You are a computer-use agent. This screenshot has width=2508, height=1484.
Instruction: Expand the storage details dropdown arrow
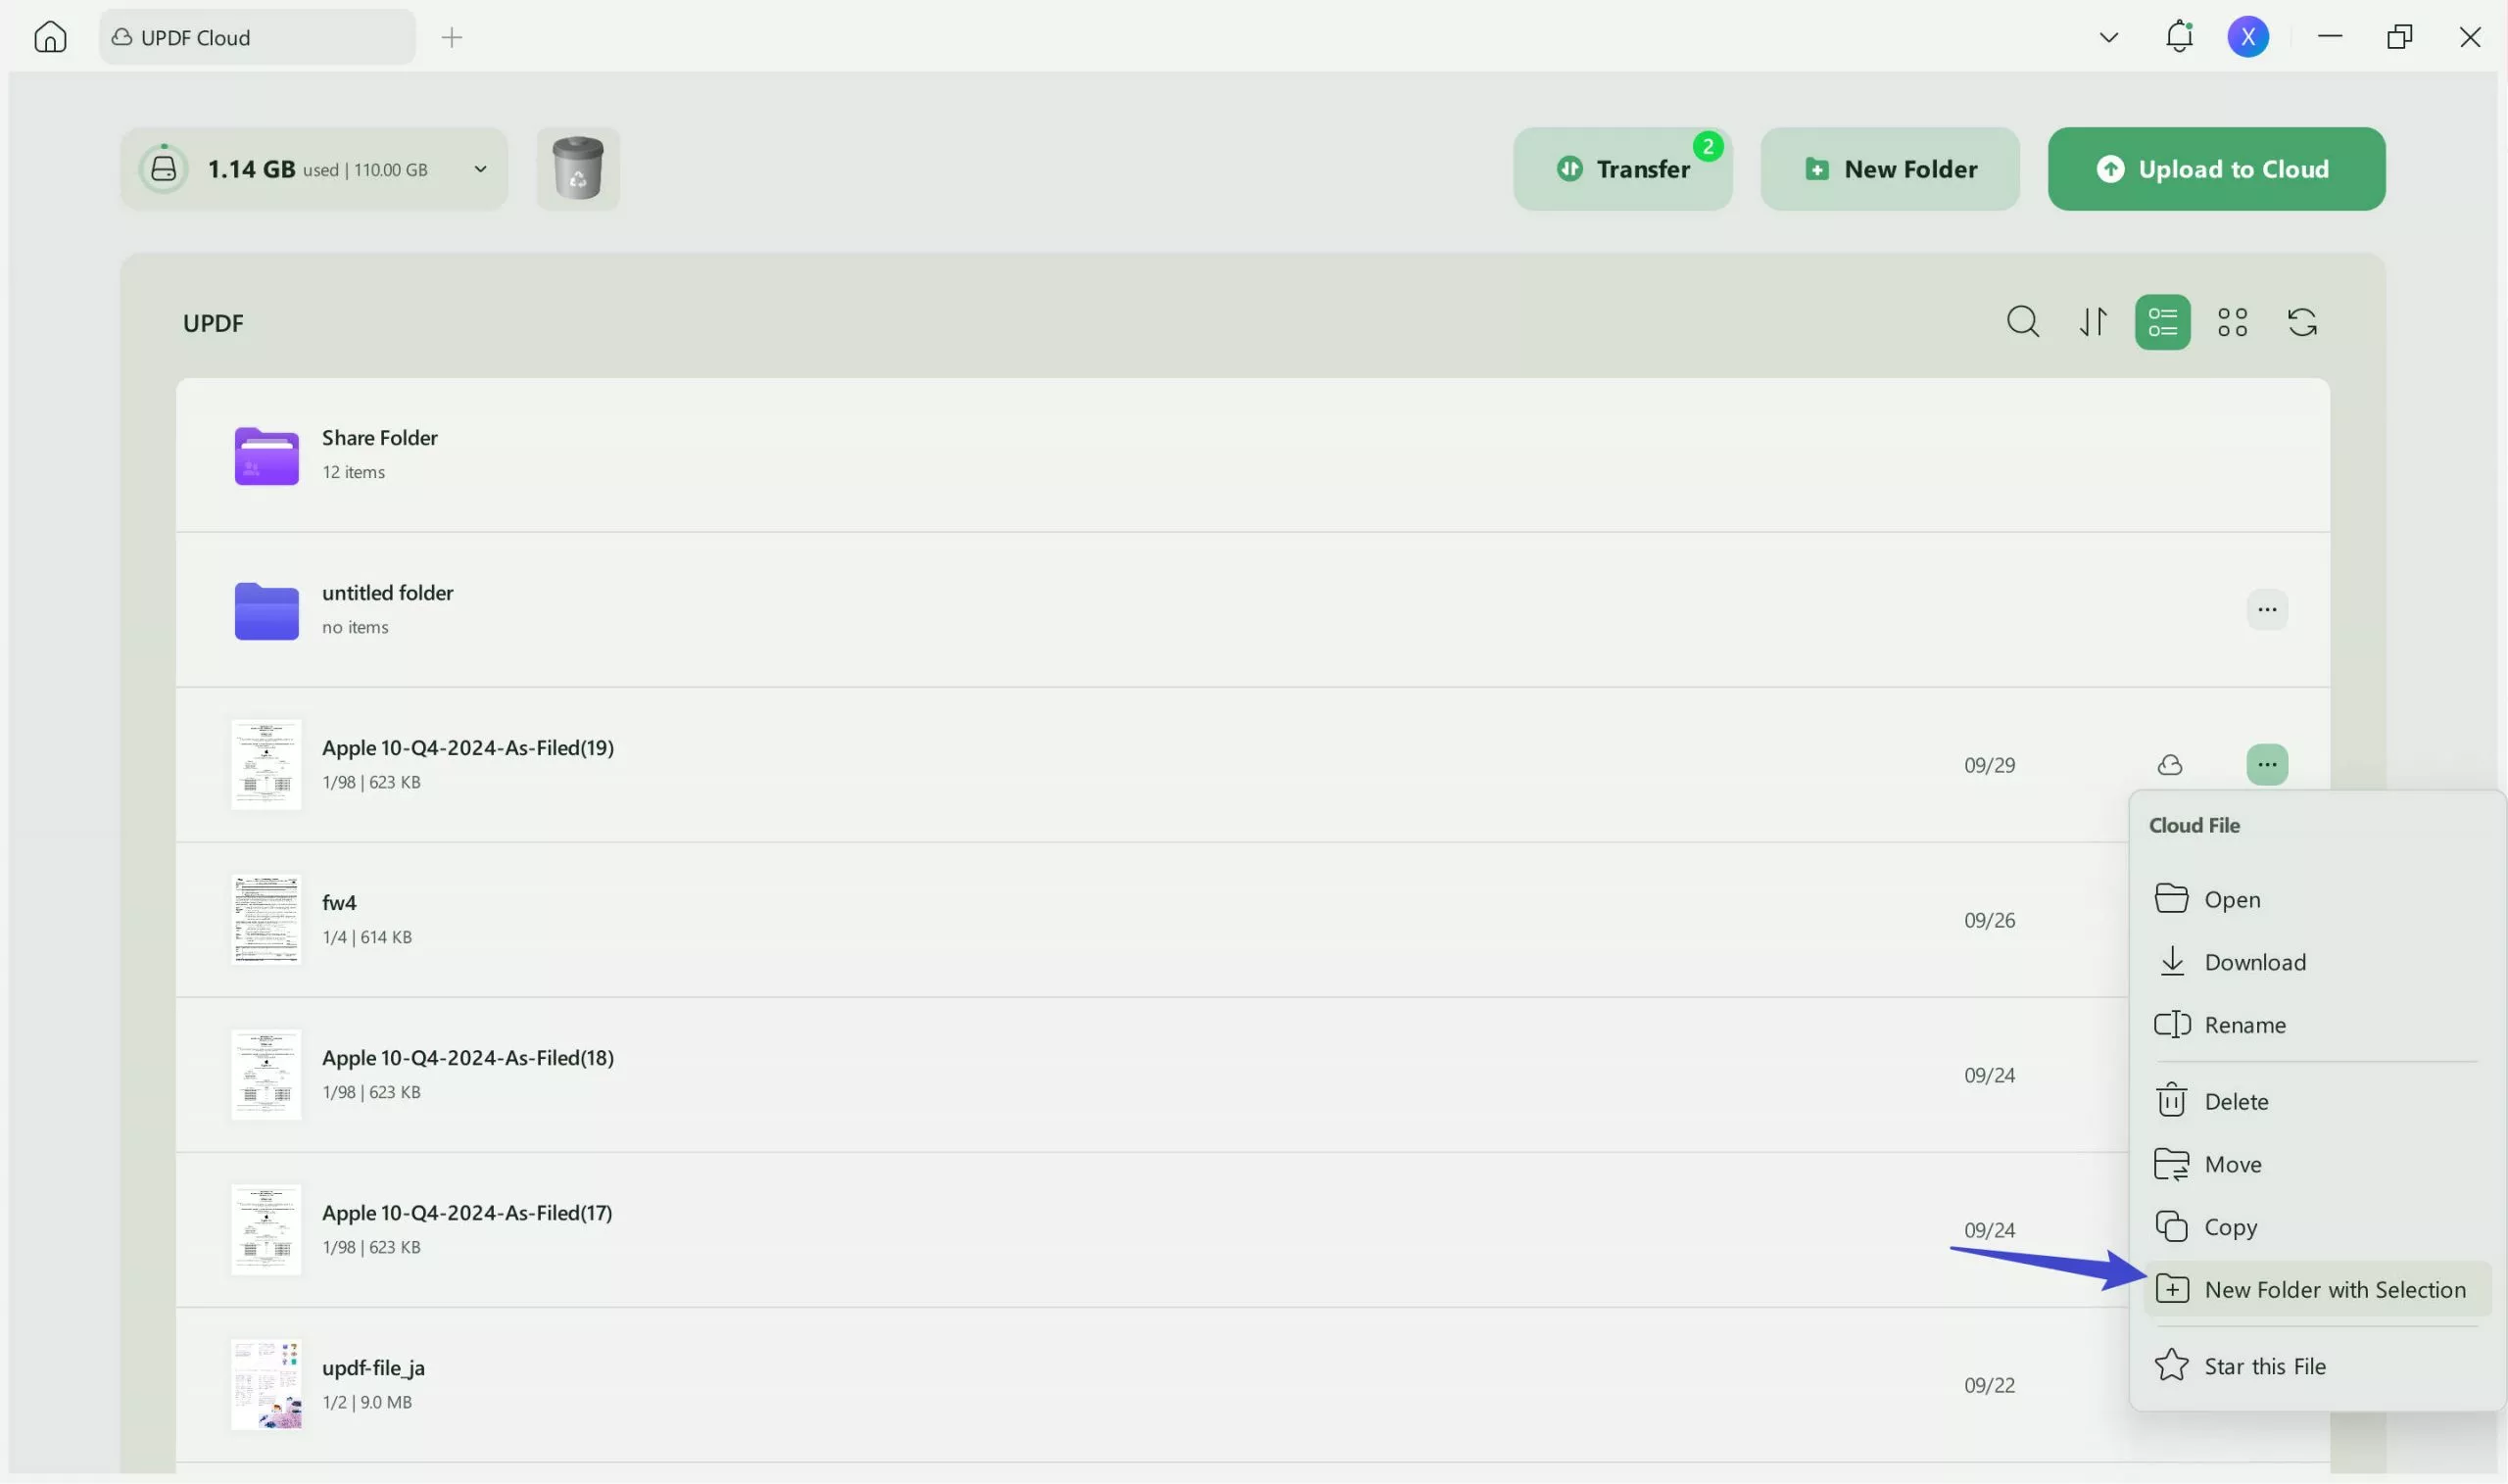tap(480, 168)
